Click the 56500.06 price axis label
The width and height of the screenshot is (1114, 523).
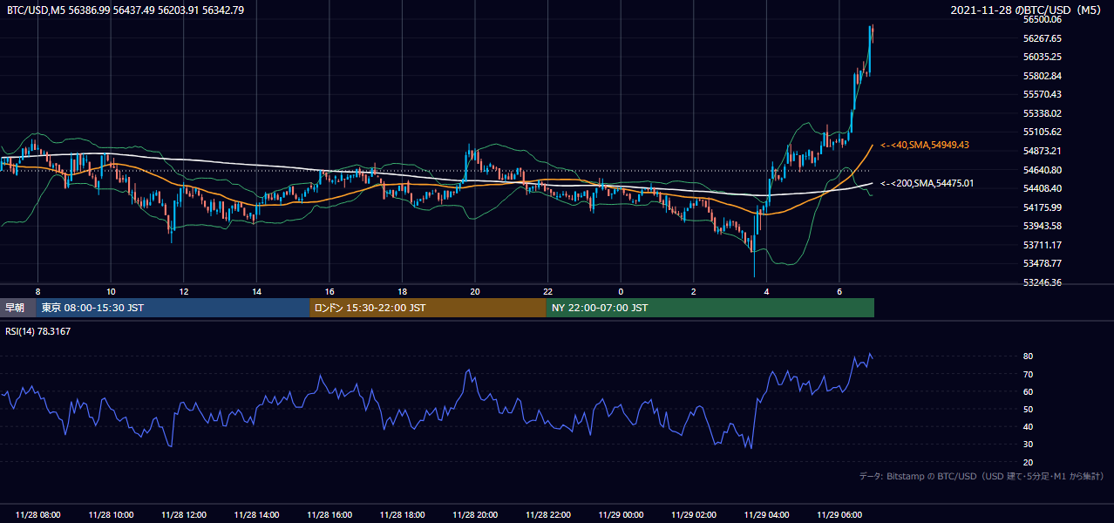tap(1043, 19)
